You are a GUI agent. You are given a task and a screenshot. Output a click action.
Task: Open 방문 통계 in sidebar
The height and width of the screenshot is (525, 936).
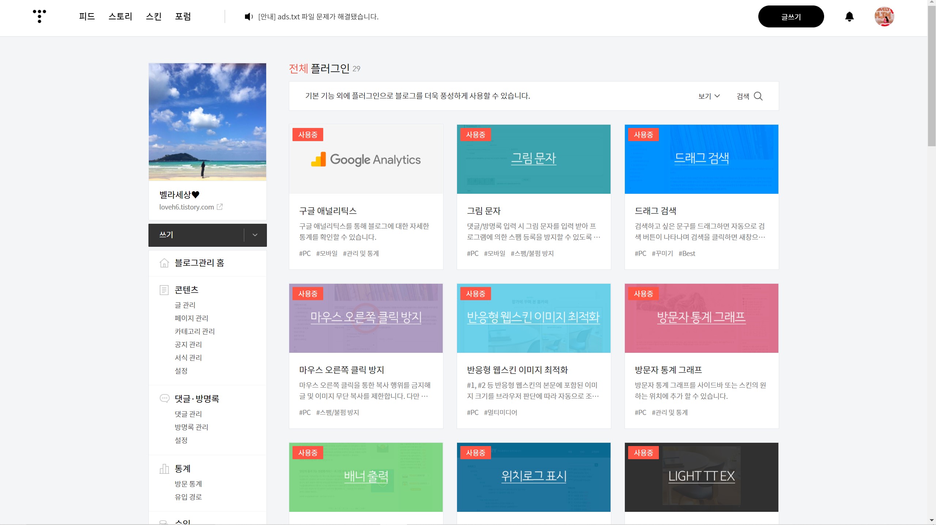click(x=188, y=484)
